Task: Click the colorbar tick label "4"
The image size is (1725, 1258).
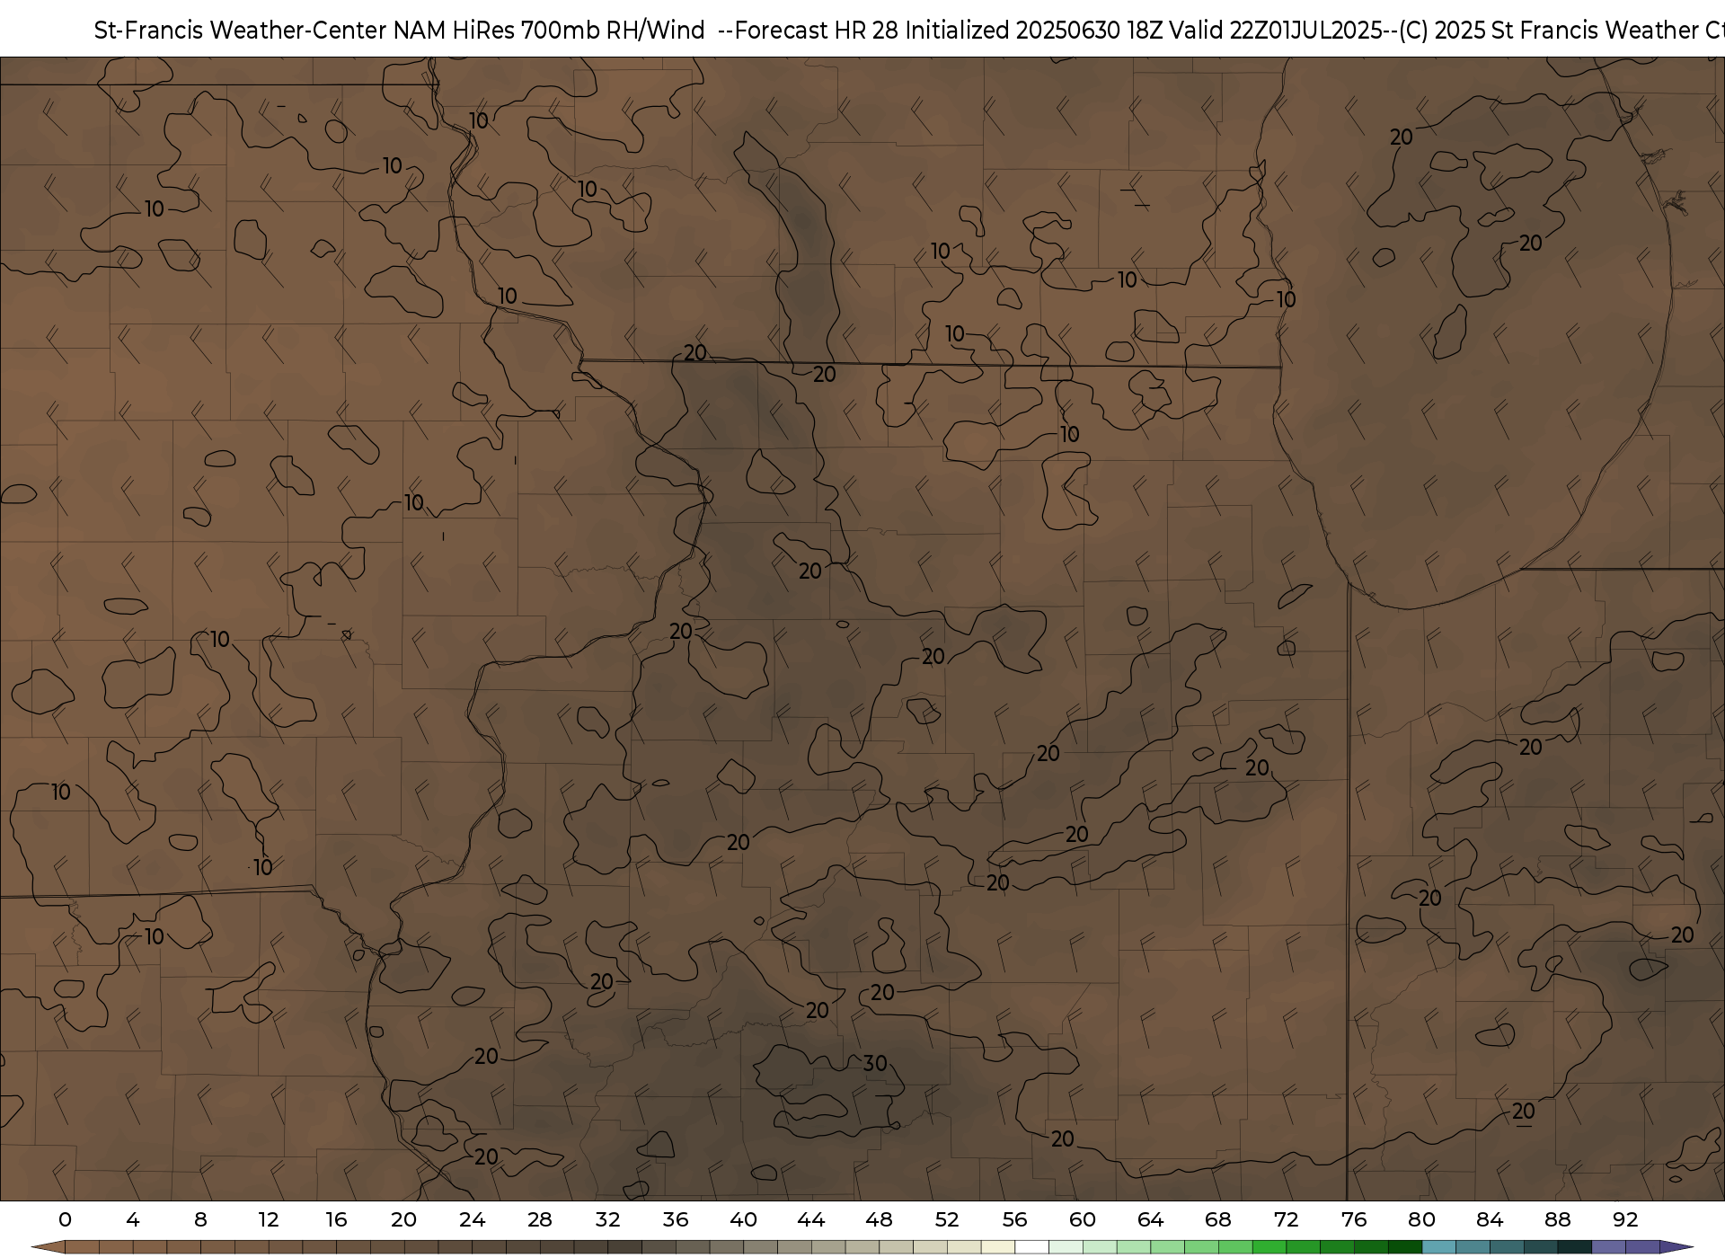Action: pyautogui.click(x=133, y=1219)
